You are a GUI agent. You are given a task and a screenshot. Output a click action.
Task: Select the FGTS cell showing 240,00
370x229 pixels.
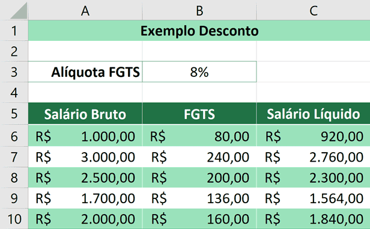coord(199,157)
